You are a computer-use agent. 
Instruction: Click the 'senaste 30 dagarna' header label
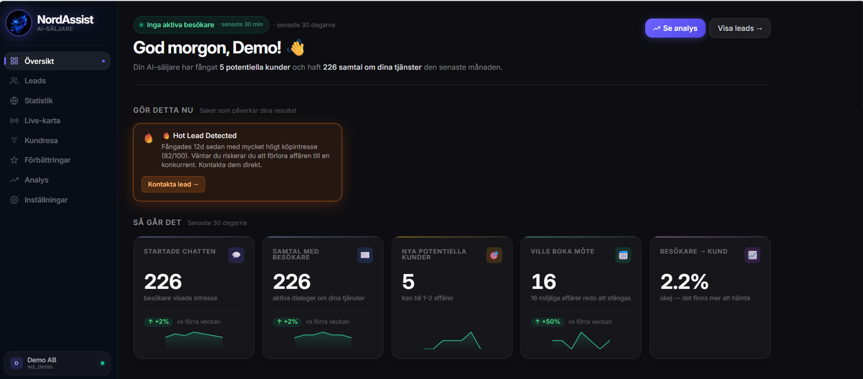click(306, 25)
